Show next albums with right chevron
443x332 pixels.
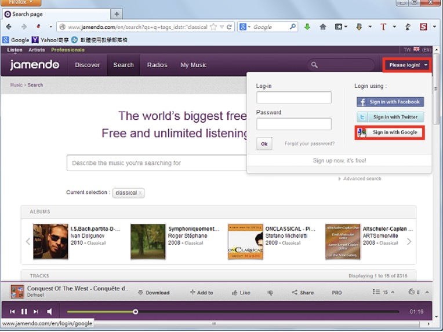tap(409, 242)
